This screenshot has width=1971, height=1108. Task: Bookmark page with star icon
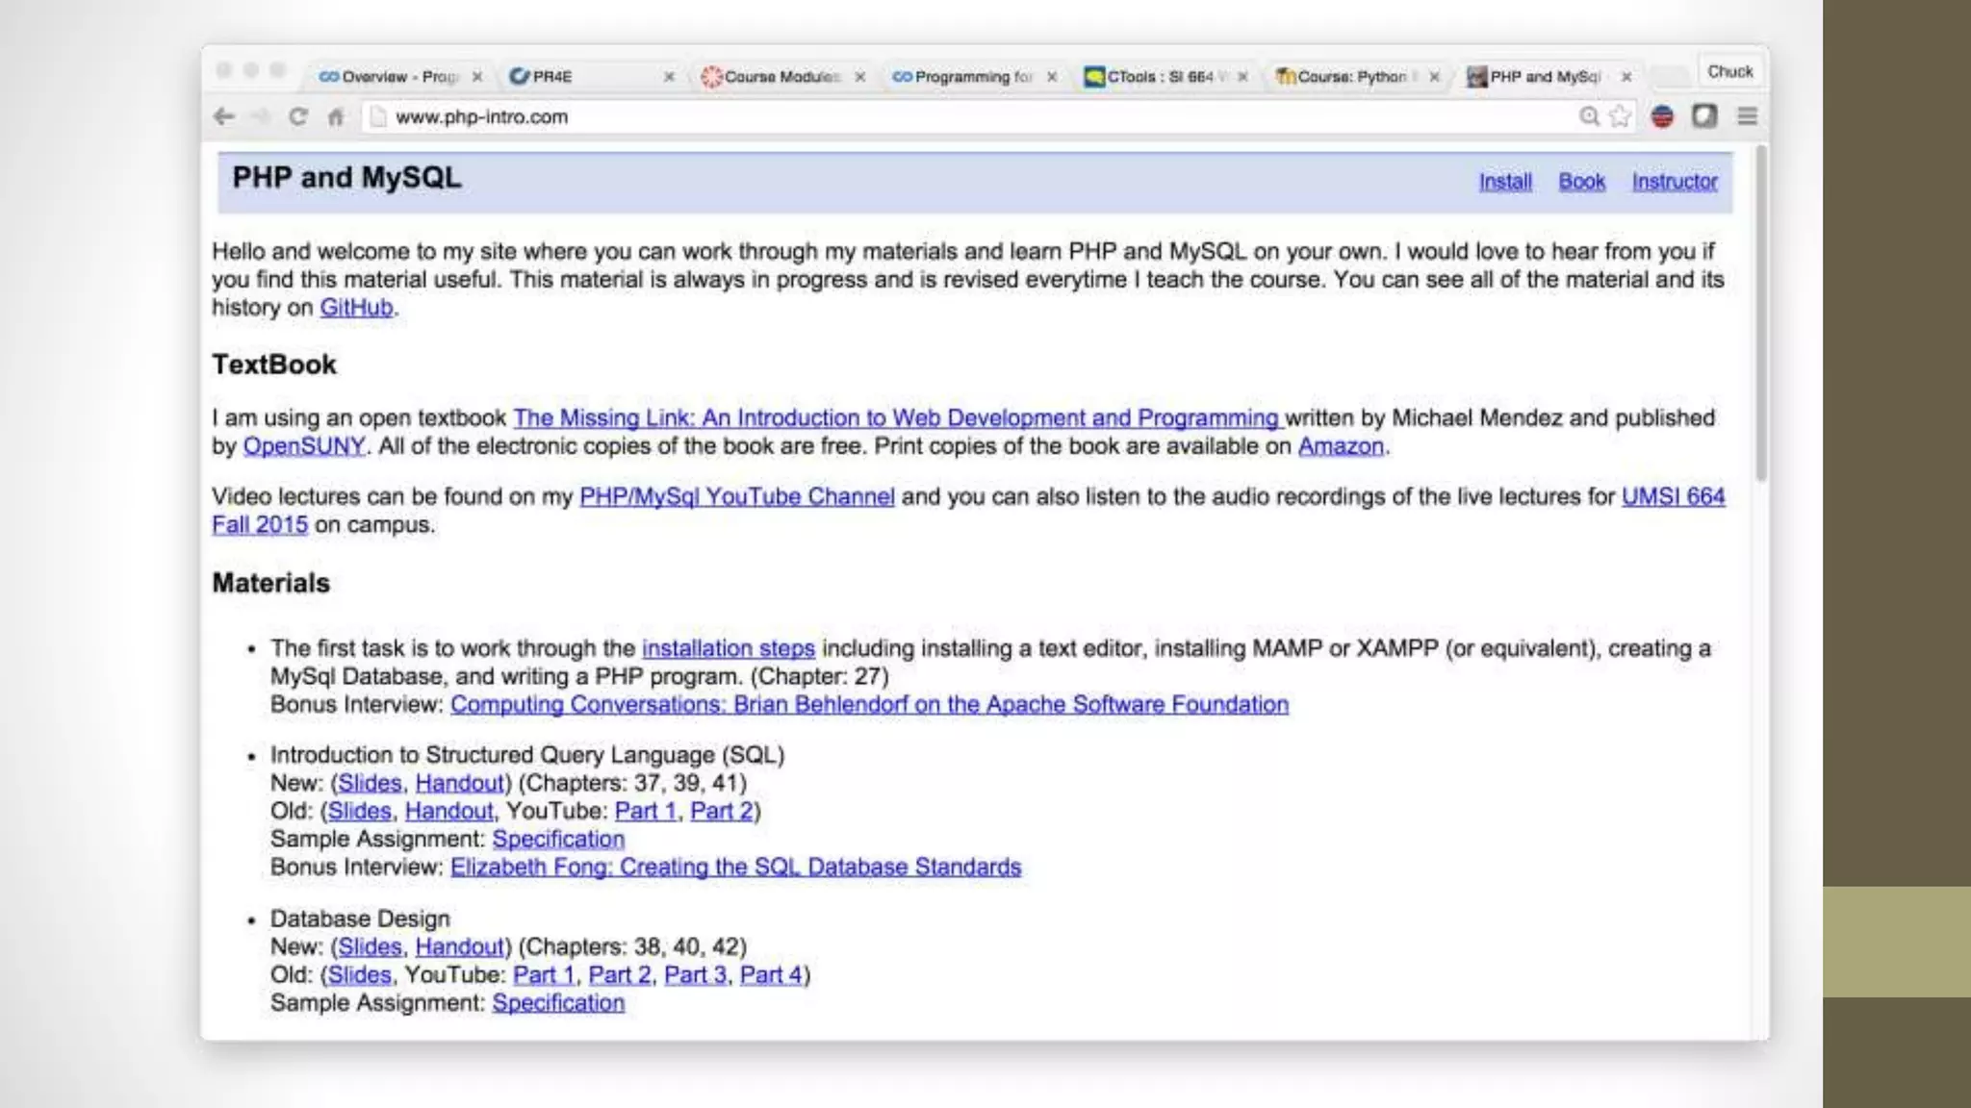point(1621,116)
